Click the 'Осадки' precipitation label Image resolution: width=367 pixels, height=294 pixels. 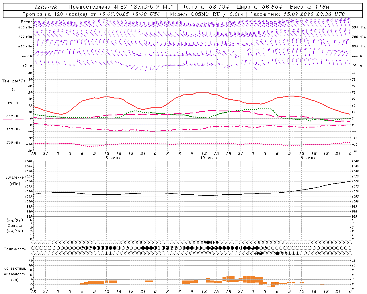click(15, 226)
